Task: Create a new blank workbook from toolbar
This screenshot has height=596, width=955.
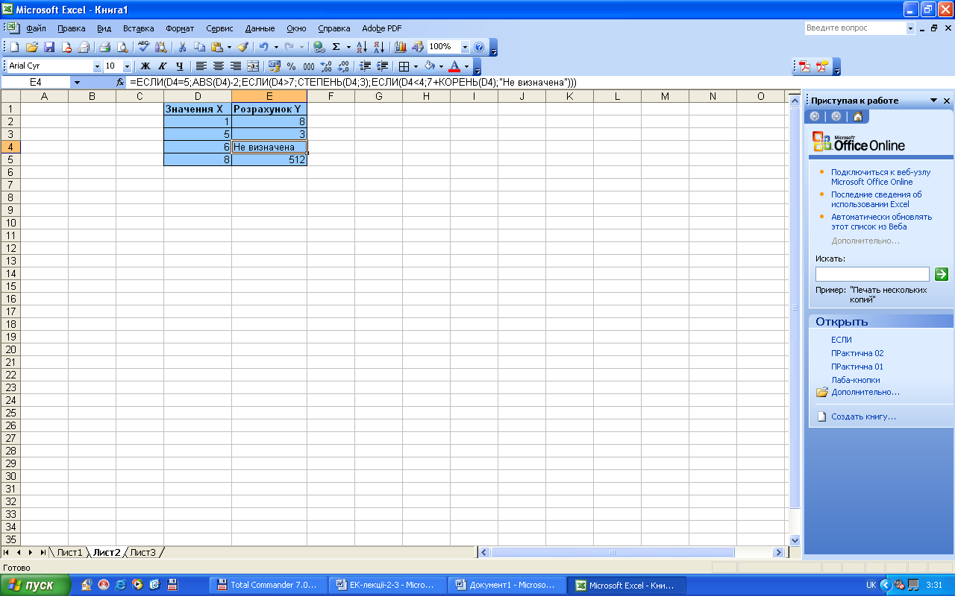Action: tap(14, 47)
